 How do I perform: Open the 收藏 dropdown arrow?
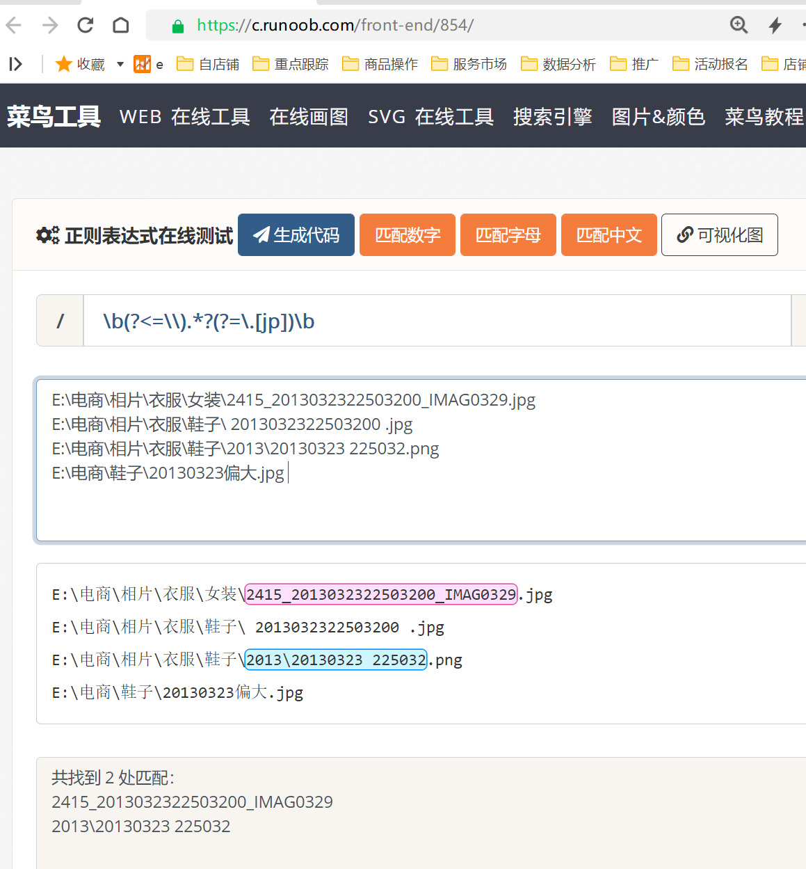pyautogui.click(x=120, y=64)
